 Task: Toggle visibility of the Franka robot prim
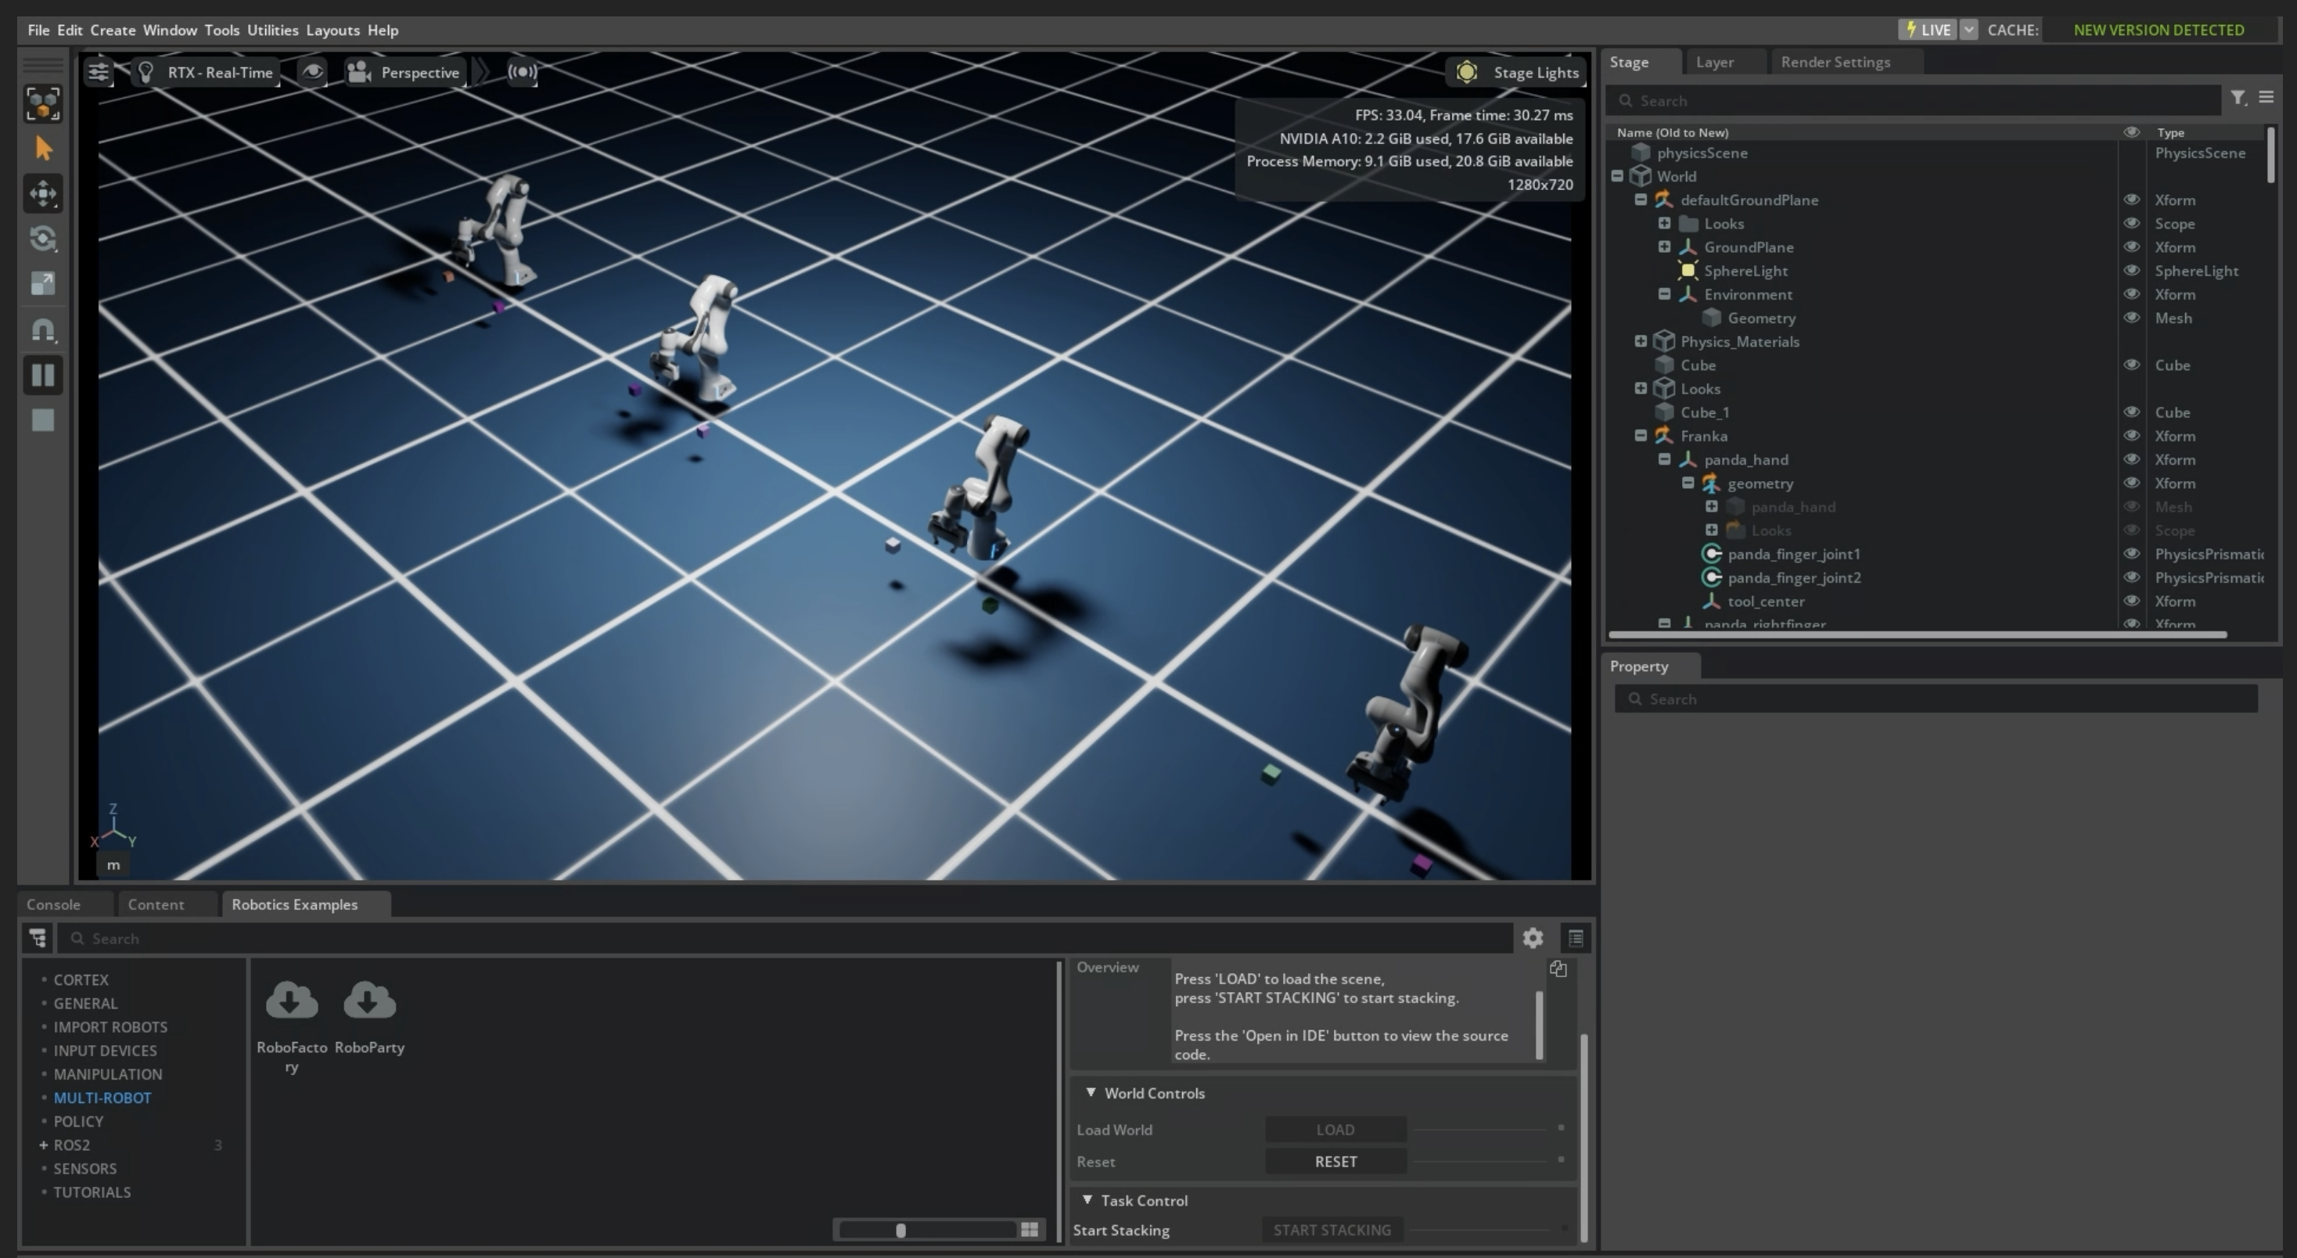click(2131, 436)
